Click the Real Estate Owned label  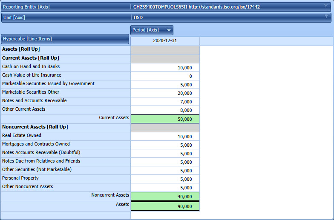pyautogui.click(x=21, y=135)
